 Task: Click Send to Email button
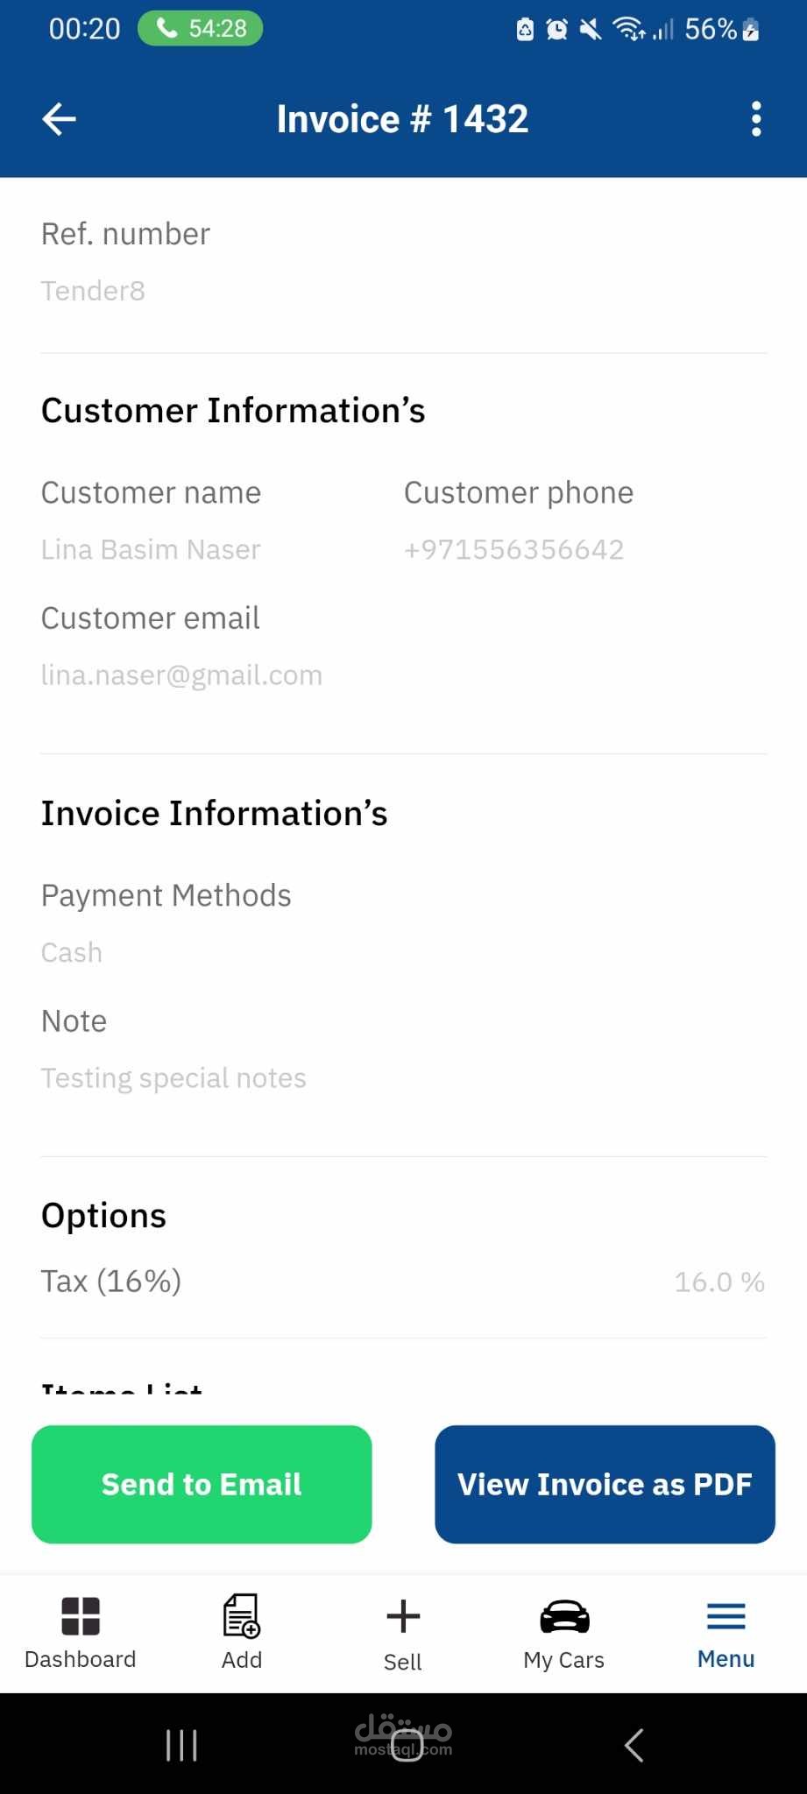[202, 1484]
